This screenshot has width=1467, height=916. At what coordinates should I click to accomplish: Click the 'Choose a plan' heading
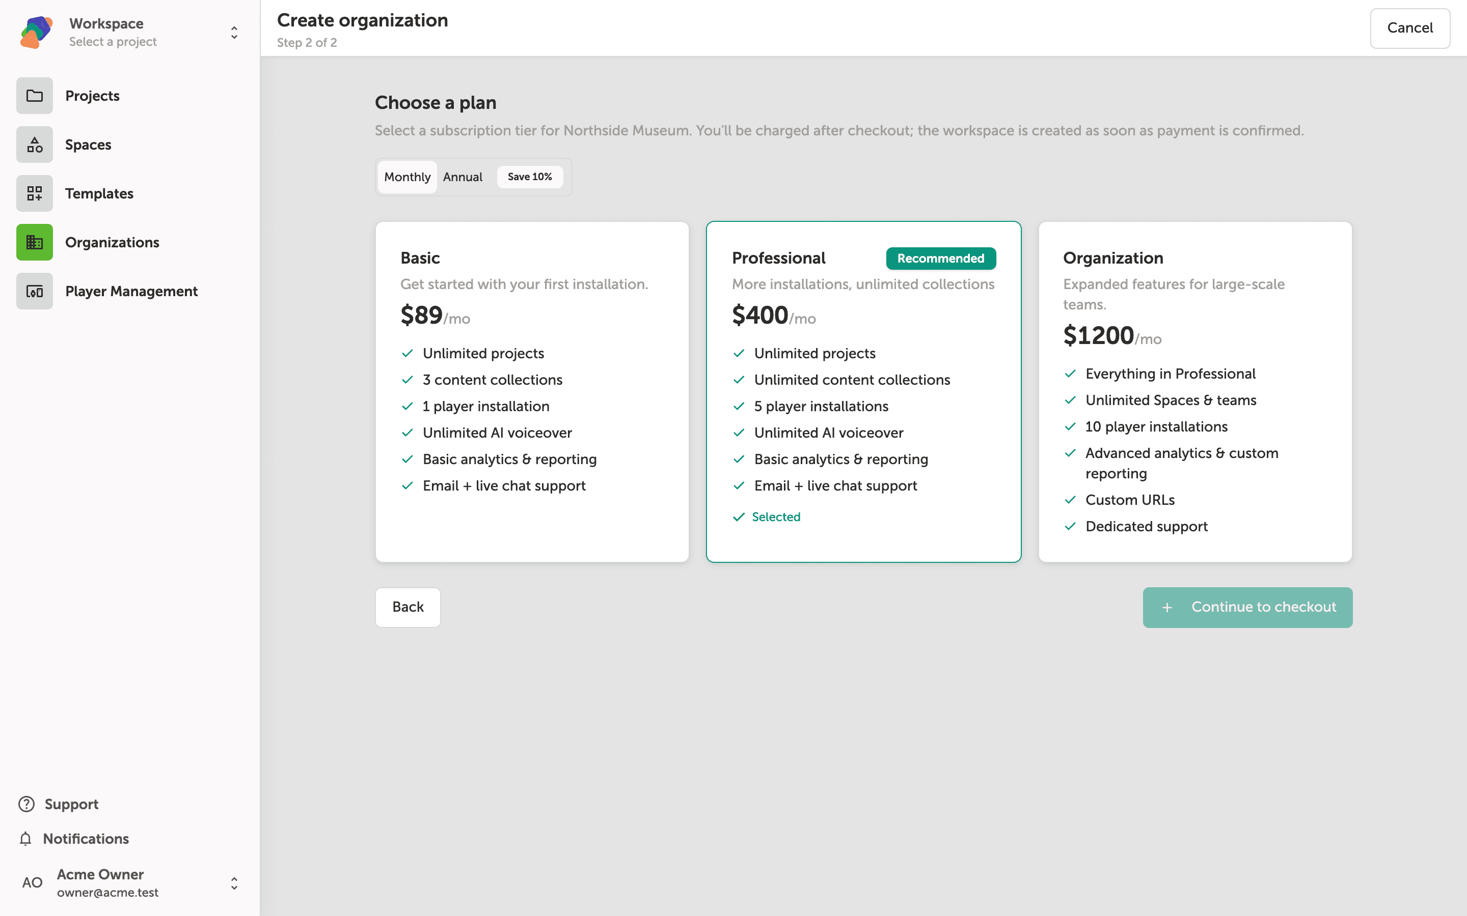click(x=435, y=103)
